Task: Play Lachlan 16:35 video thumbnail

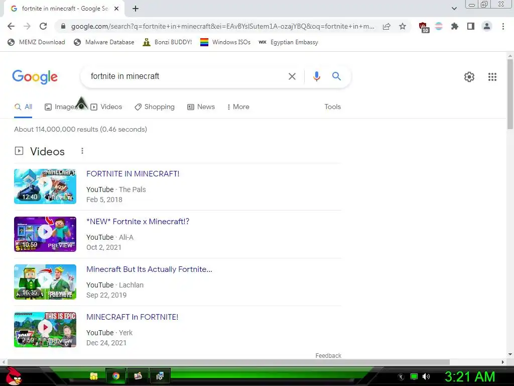Action: pos(45,281)
